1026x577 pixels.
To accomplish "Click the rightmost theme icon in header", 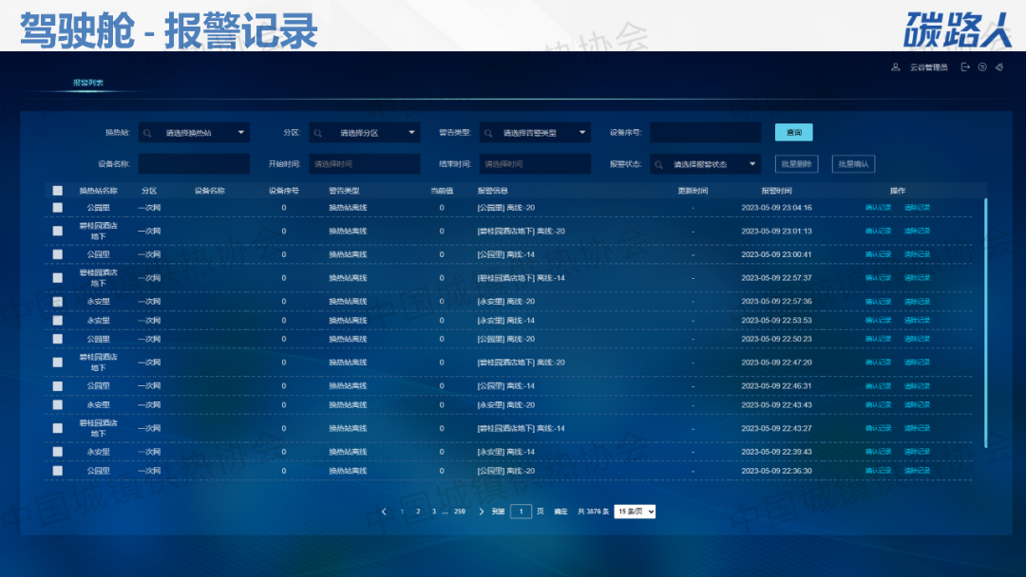I will pos(999,67).
